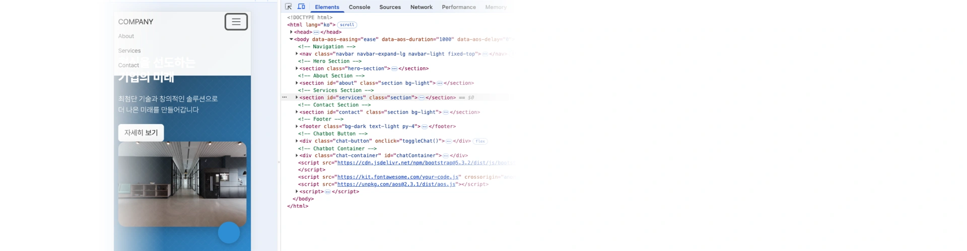Select the <!-- Services Section --> comment

[335, 90]
